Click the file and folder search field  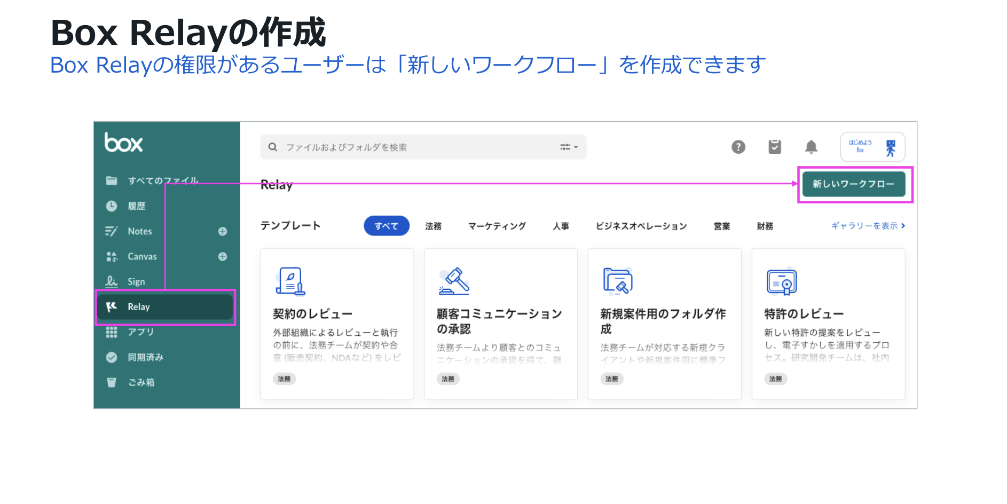pos(416,147)
